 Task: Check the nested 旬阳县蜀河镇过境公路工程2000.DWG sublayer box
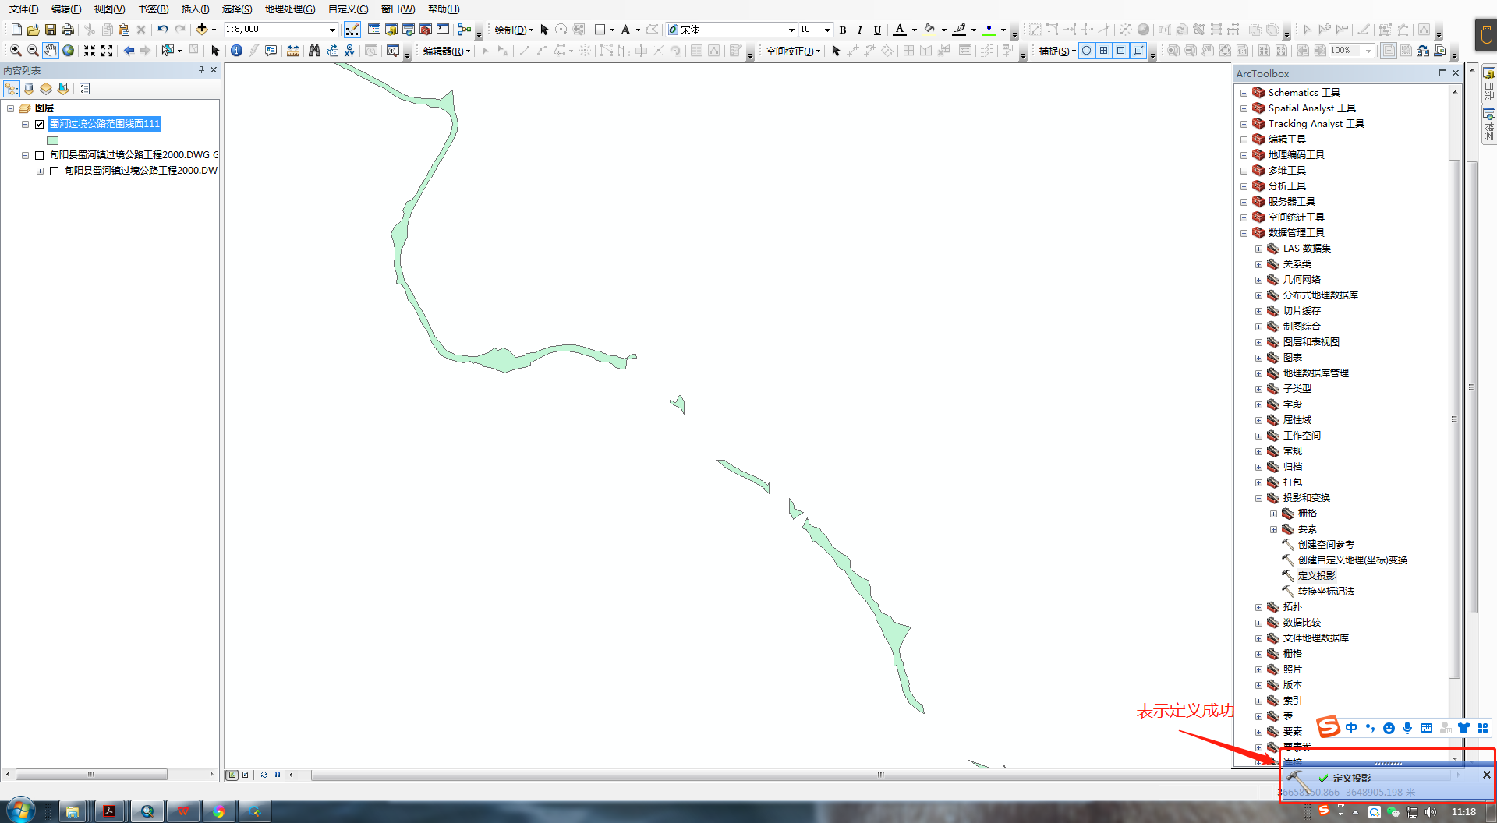coord(55,171)
